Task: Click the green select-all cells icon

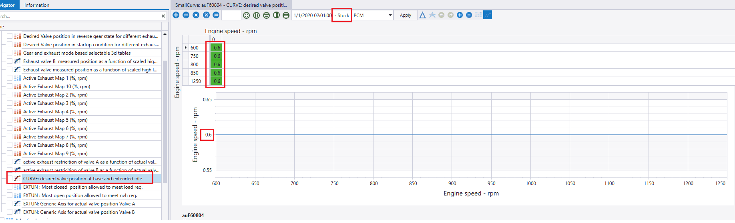Action: click(x=246, y=15)
